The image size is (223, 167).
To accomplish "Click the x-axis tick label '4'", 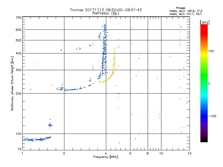I will [106, 153].
